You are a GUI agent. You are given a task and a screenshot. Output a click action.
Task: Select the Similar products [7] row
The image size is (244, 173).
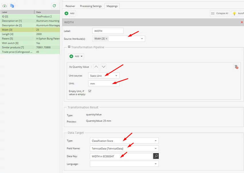(x=30, y=47)
